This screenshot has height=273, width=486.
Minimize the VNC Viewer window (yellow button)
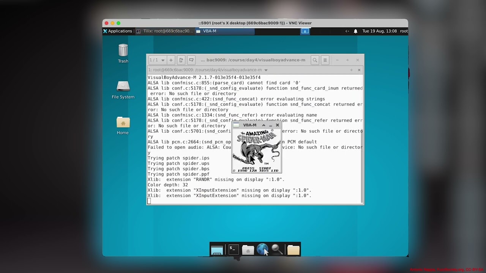[112, 23]
